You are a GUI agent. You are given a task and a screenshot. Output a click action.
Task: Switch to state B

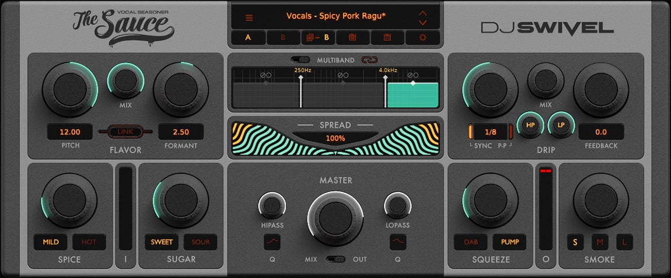coord(283,37)
